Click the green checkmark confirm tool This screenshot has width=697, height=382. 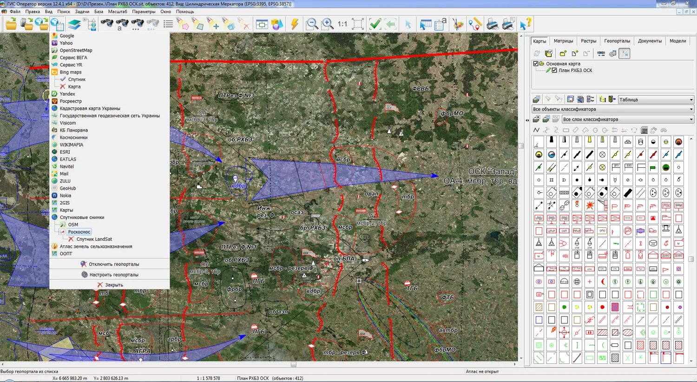click(375, 23)
